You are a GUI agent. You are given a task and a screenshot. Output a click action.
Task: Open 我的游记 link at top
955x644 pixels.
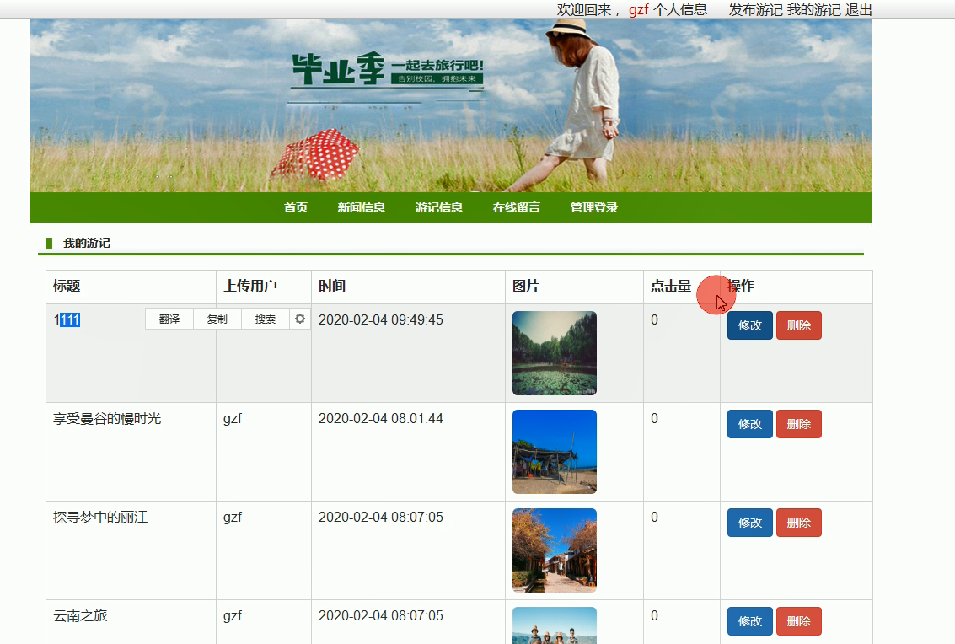tap(813, 10)
